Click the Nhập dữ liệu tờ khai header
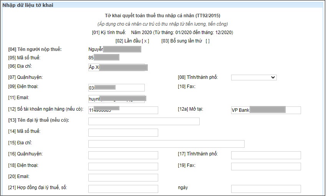The image size is (326, 196). [x=28, y=5]
